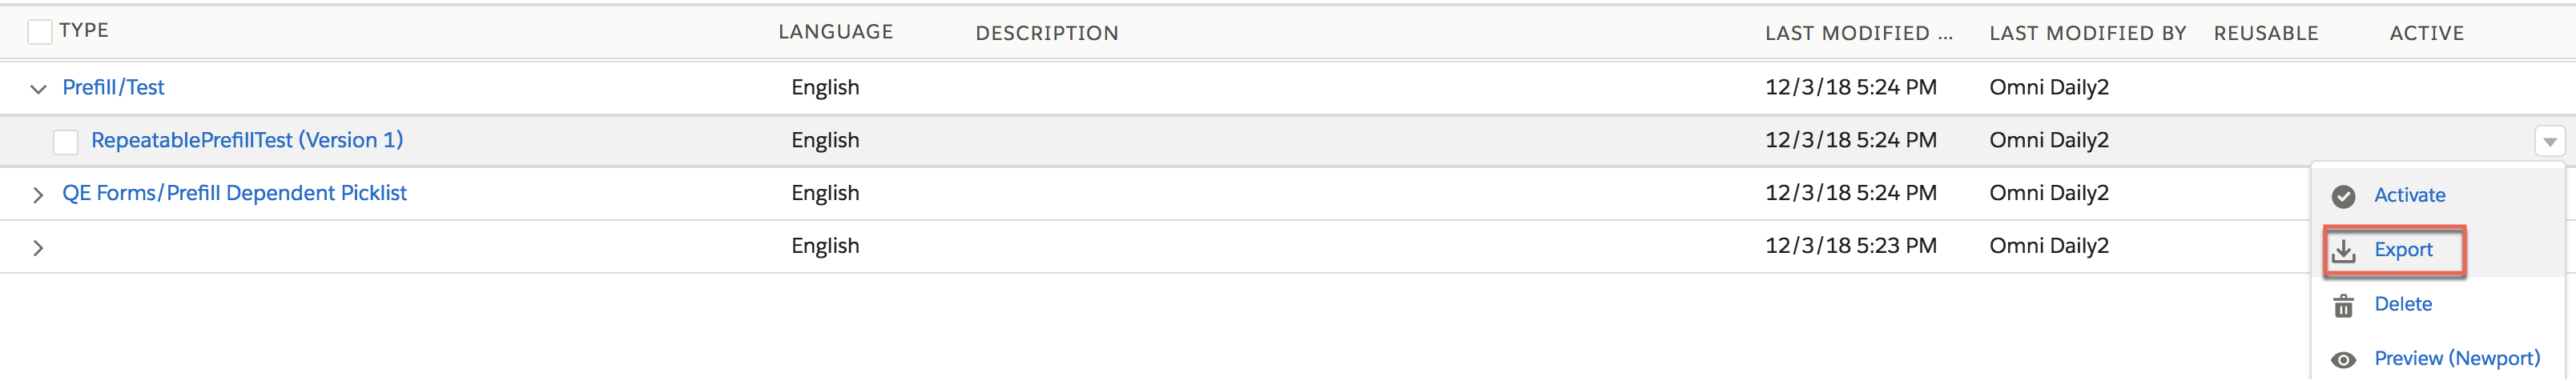Select Preview (Newport) menu entry
The height and width of the screenshot is (381, 2576).
(x=2456, y=358)
